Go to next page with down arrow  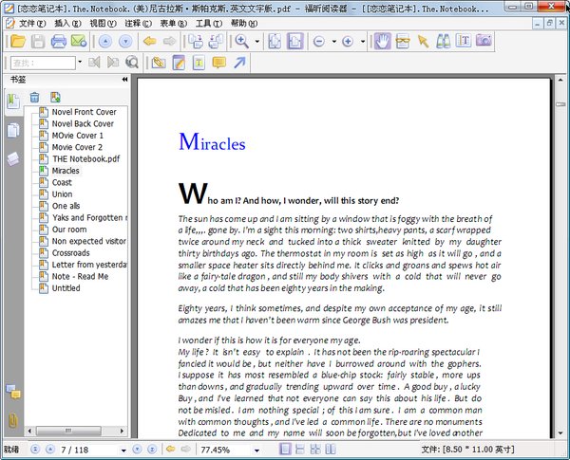click(x=125, y=41)
